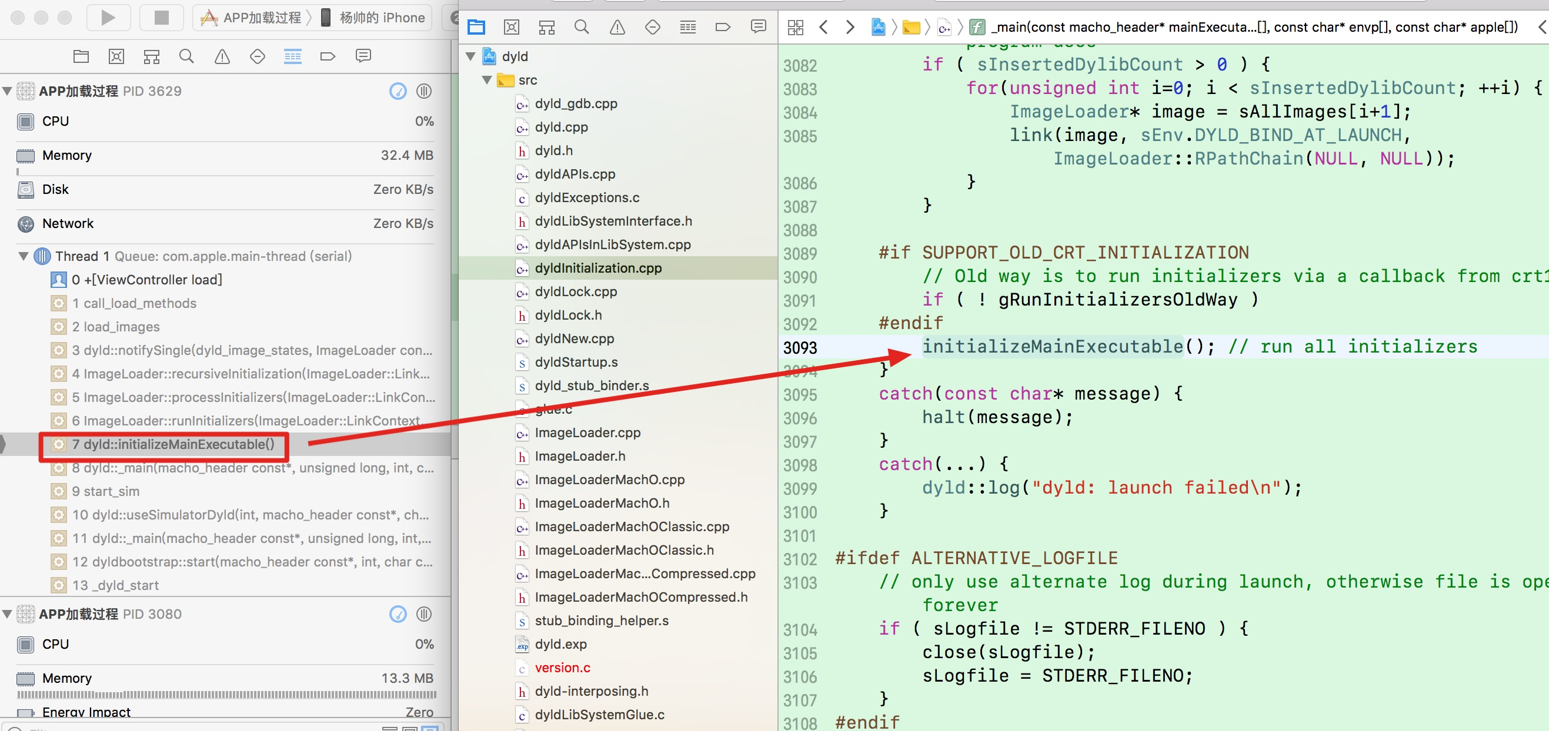Collapse the APP加载过程 PID 3080 process section
Viewport: 1549px width, 731px height.
click(7, 614)
